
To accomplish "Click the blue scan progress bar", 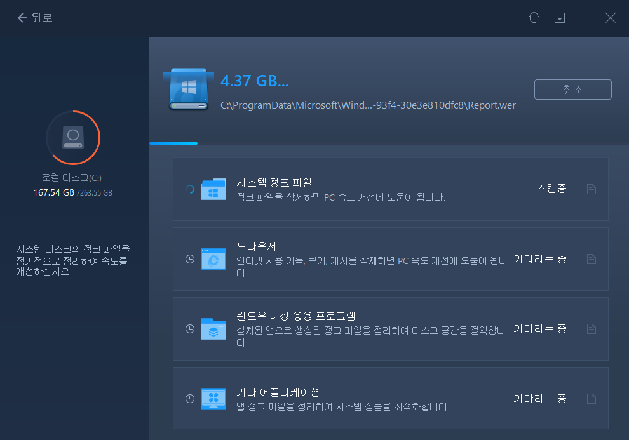I will point(173,143).
